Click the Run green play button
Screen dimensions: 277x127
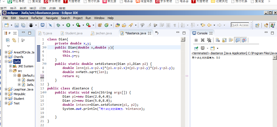click(68, 25)
